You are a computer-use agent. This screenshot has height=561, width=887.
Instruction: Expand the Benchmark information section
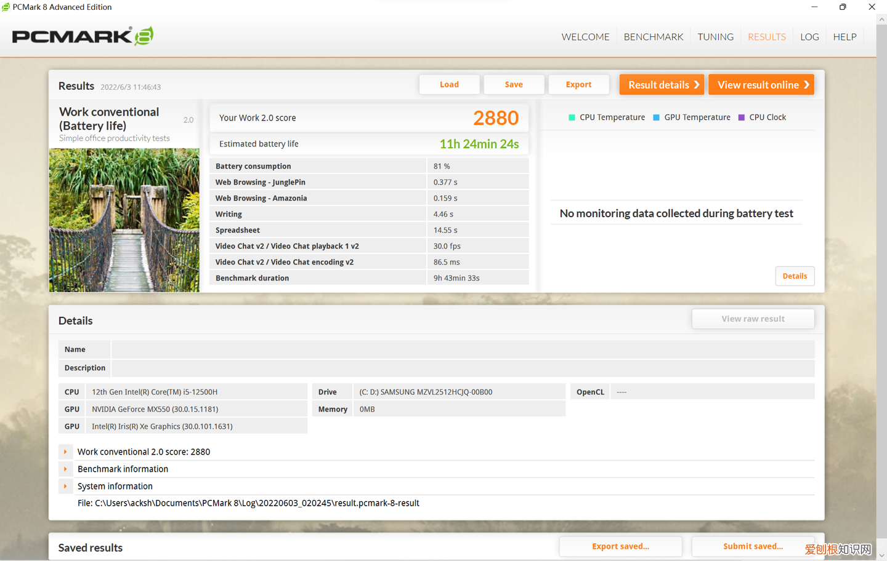tap(65, 469)
